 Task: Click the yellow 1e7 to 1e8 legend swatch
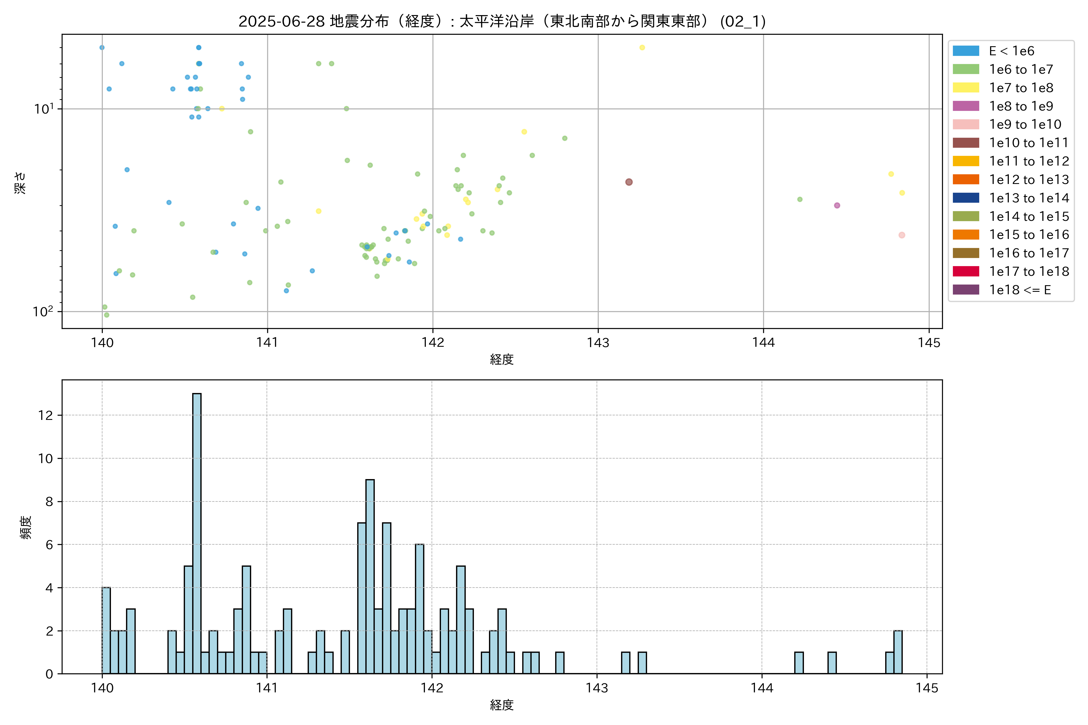click(x=965, y=88)
